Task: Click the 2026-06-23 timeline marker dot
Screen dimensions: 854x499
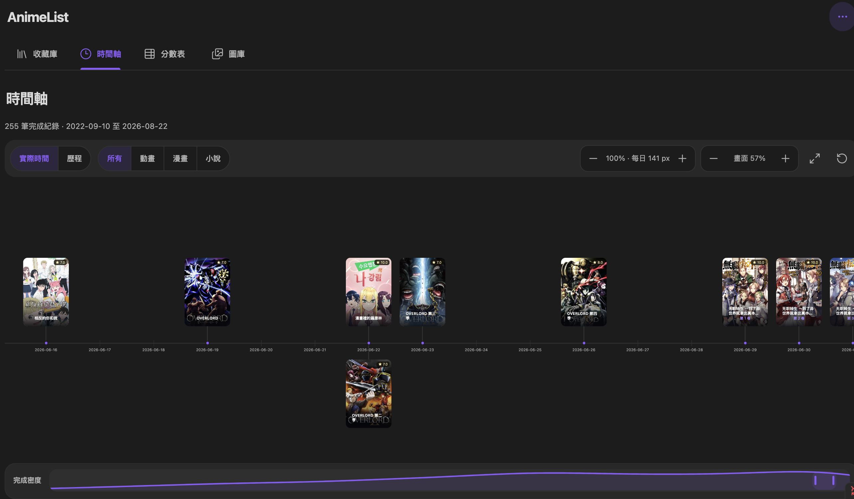Action: pos(422,343)
